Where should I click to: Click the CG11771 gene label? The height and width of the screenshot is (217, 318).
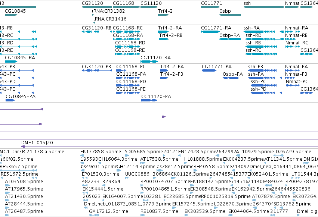point(212,3)
